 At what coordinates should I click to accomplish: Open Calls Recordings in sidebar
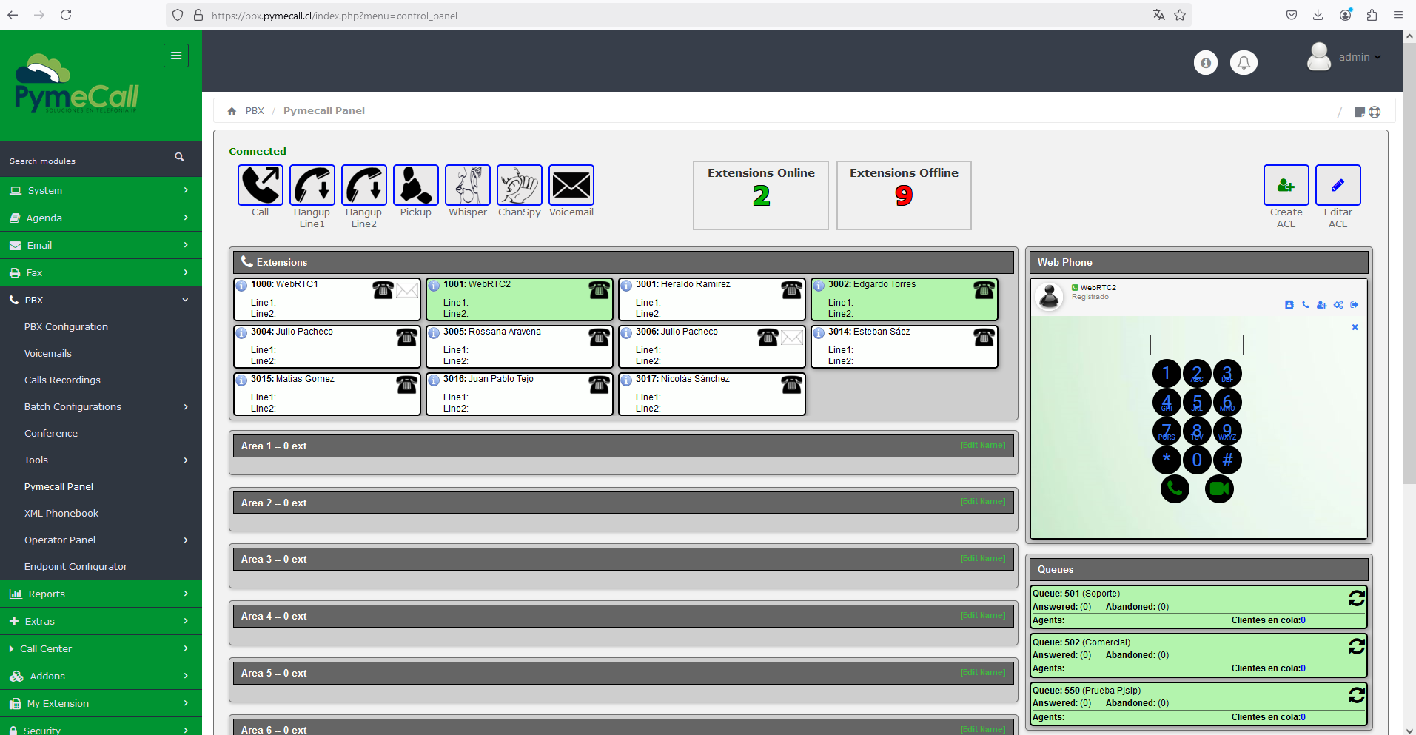click(62, 380)
